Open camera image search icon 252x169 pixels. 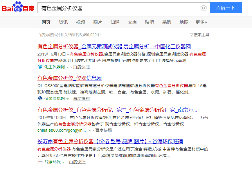coord(203,8)
